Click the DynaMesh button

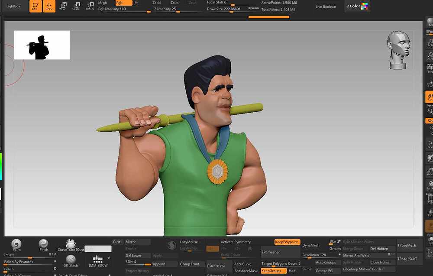point(311,245)
